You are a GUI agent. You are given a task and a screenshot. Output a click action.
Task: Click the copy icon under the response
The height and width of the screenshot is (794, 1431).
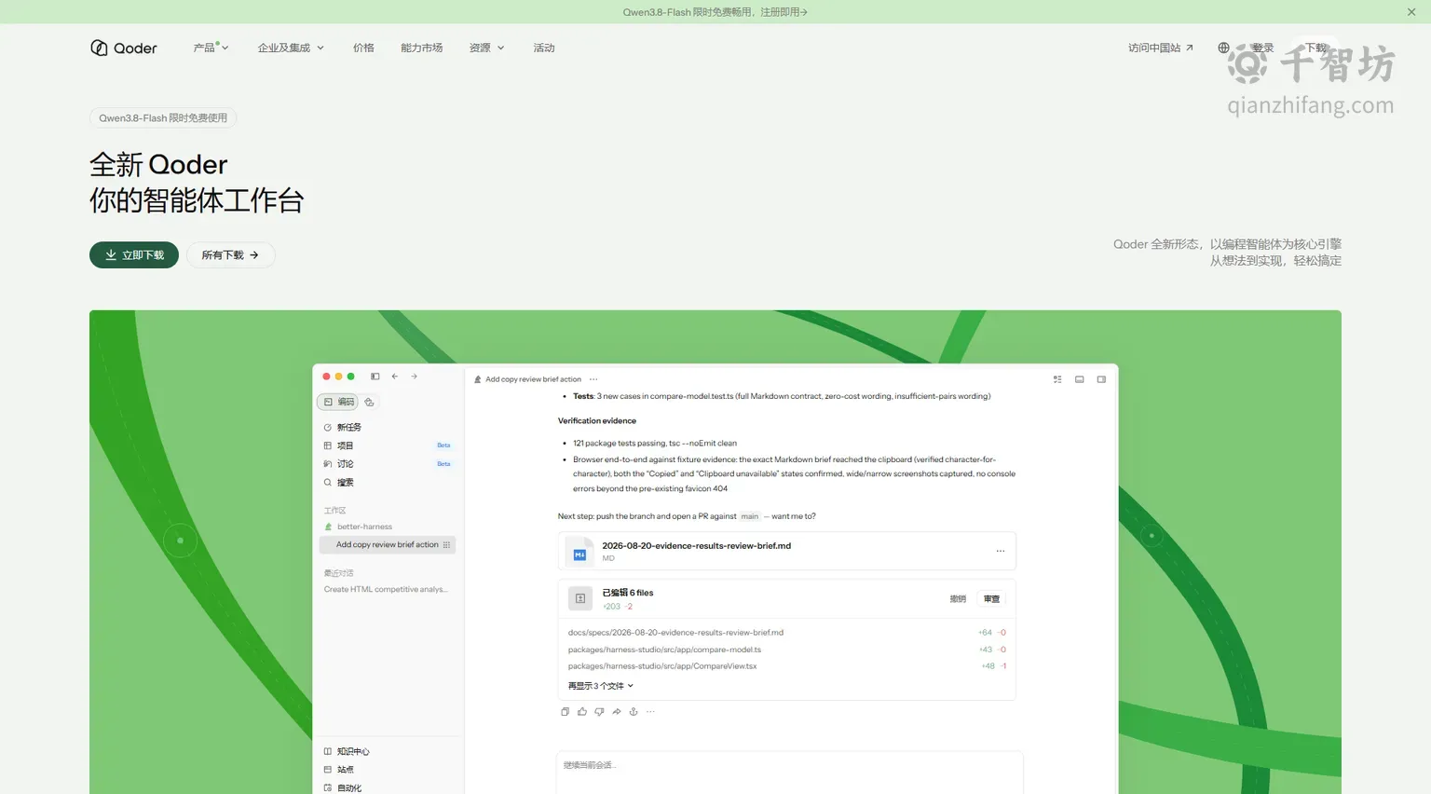coord(565,712)
